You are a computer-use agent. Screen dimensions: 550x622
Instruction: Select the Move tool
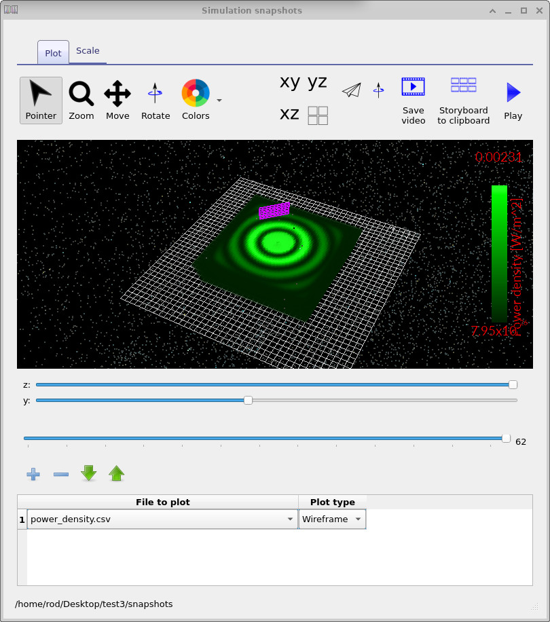pyautogui.click(x=117, y=100)
